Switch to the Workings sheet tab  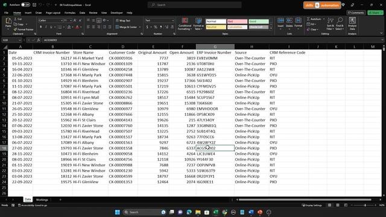(42, 200)
